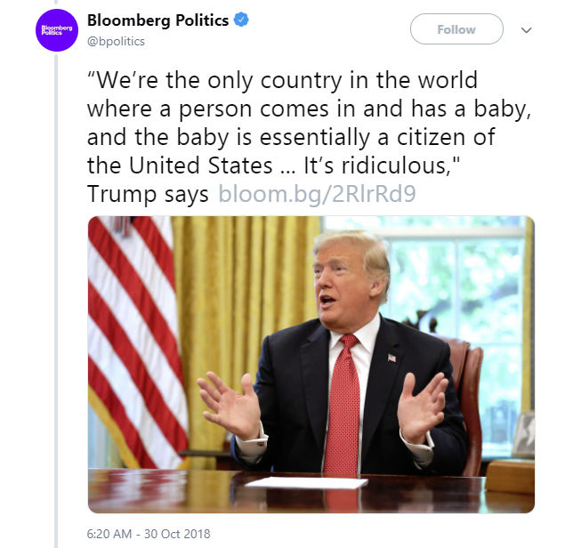This screenshot has width=565, height=548.
Task: Click the red tie in the photo
Action: (x=342, y=409)
